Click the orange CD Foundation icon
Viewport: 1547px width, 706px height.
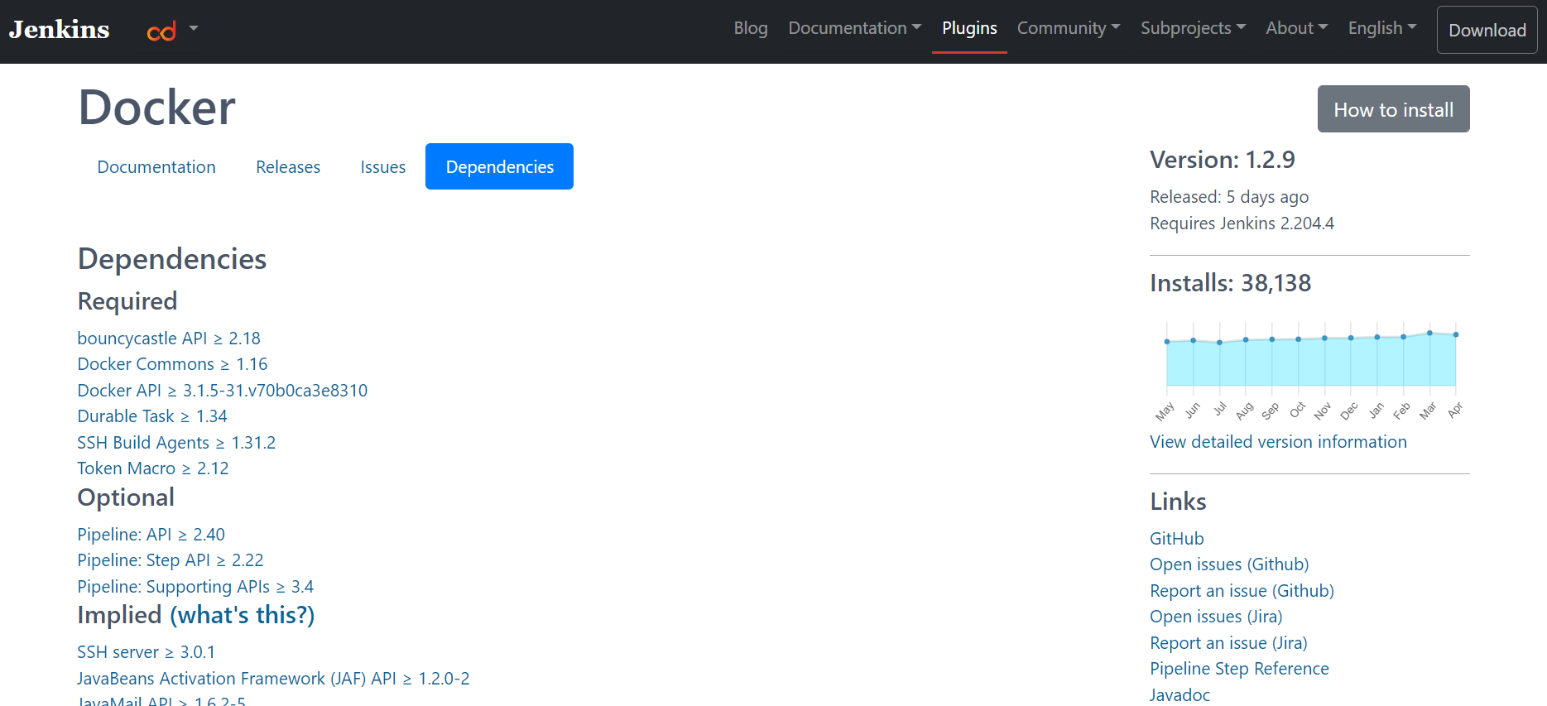point(161,31)
